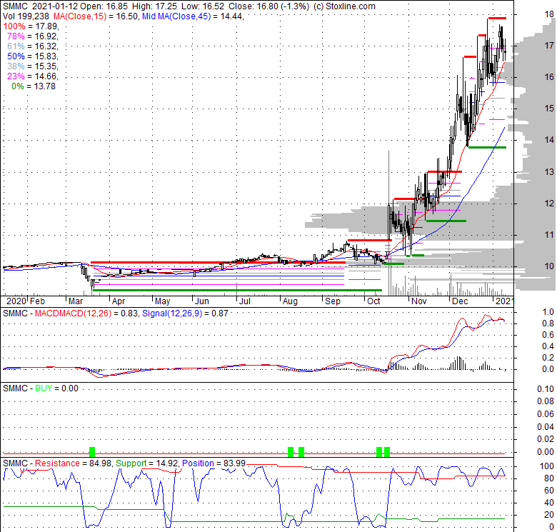Click the Position panel axis label 100
557x532 pixels.
click(547, 466)
